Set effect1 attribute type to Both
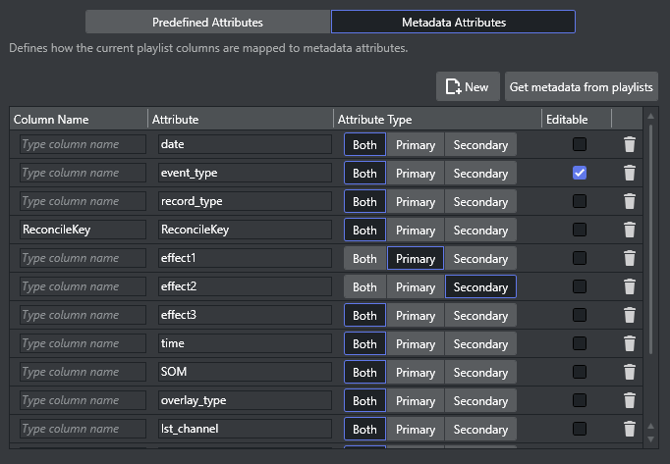The image size is (670, 464). tap(364, 259)
